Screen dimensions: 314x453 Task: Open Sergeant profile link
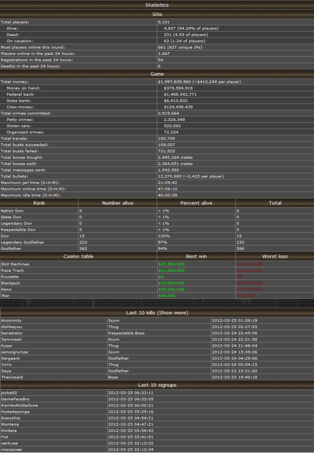pos(10,358)
